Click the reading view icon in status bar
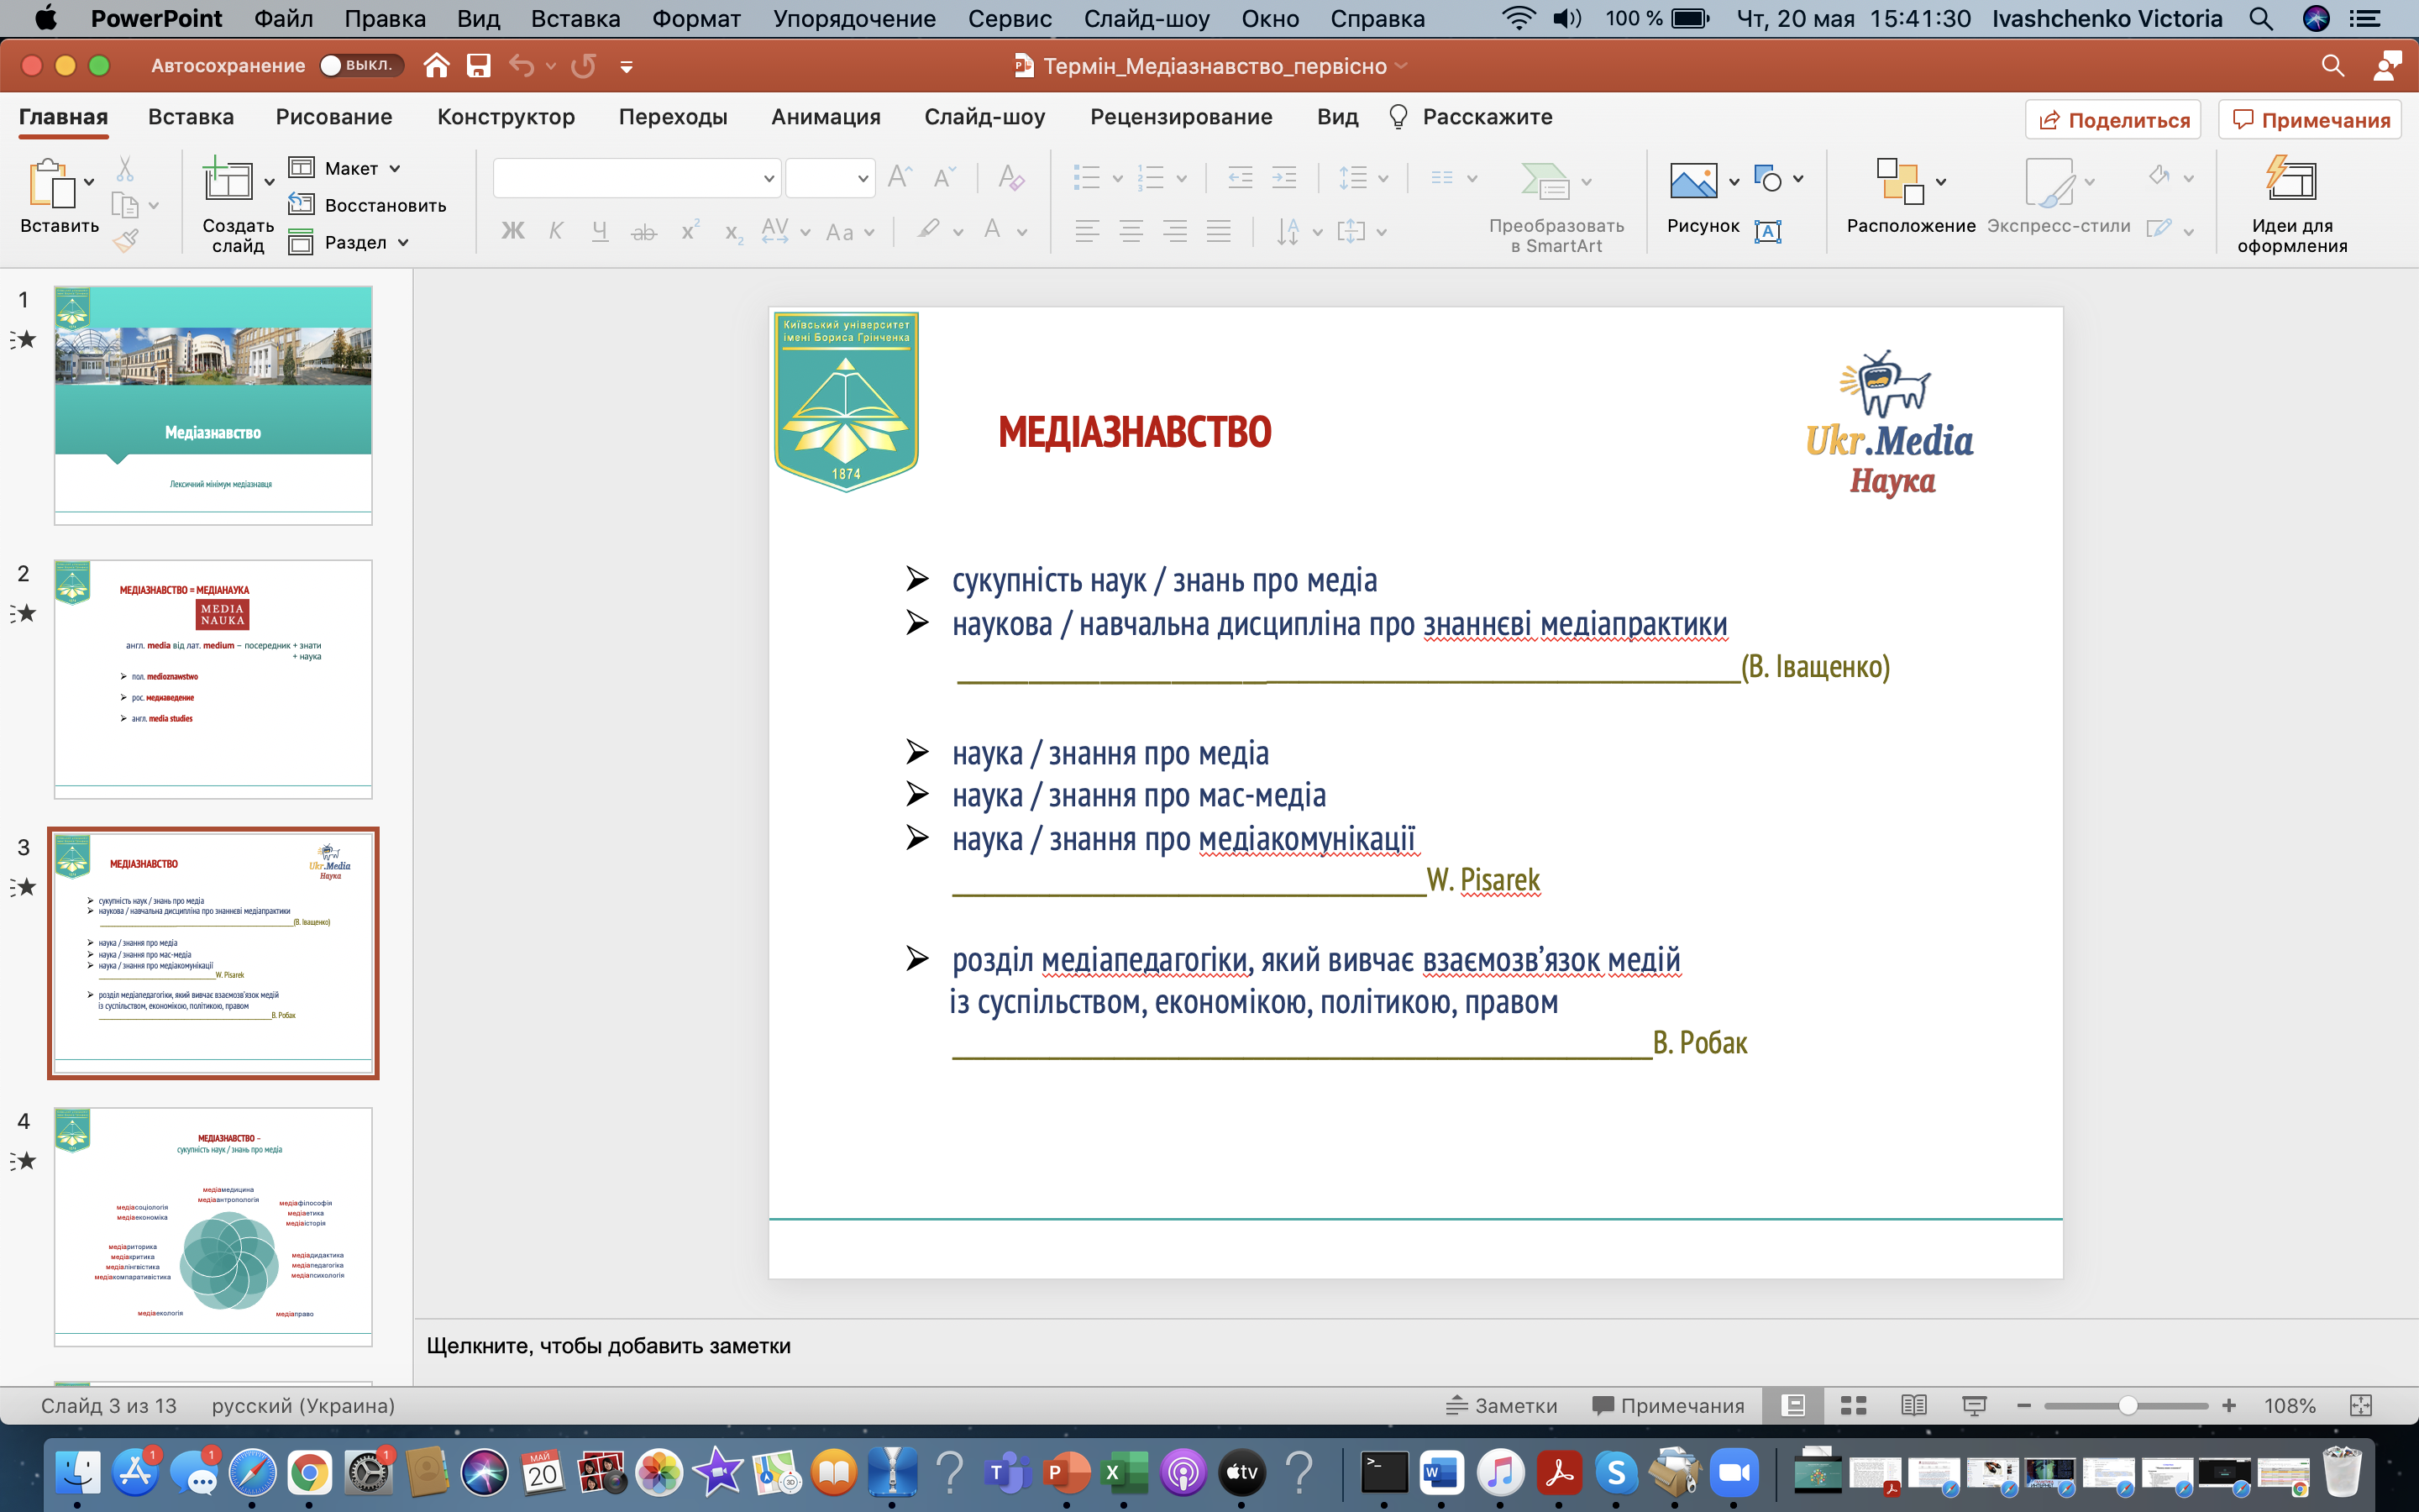This screenshot has height=1512, width=2419. 1913,1405
